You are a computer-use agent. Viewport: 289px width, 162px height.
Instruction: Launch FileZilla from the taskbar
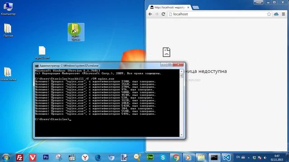[x=19, y=157]
